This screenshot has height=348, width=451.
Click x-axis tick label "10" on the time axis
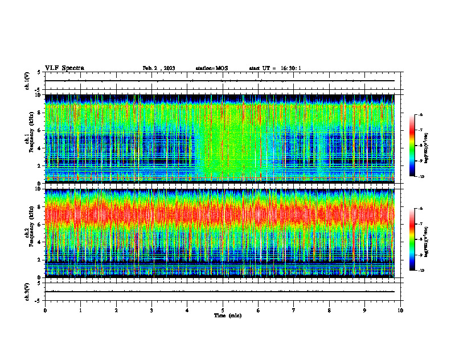(400, 310)
